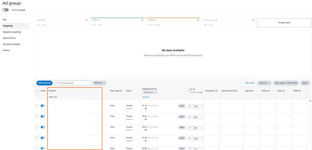Remove the Spend metric card
The width and height of the screenshot is (312, 150).
click(x=86, y=20)
